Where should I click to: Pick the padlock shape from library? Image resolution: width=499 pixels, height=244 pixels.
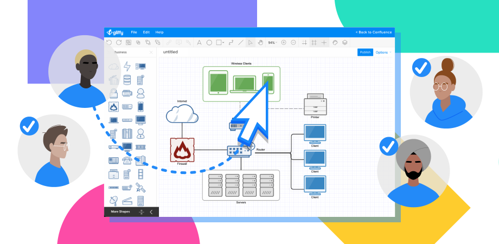113,93
